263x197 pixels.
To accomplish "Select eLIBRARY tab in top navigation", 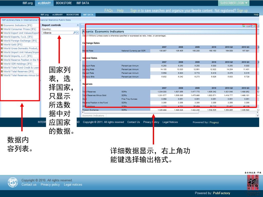I will click(44, 3).
